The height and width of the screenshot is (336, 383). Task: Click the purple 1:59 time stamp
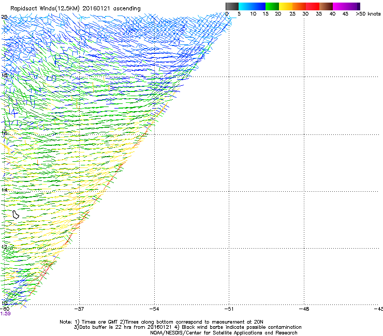coord(5,314)
